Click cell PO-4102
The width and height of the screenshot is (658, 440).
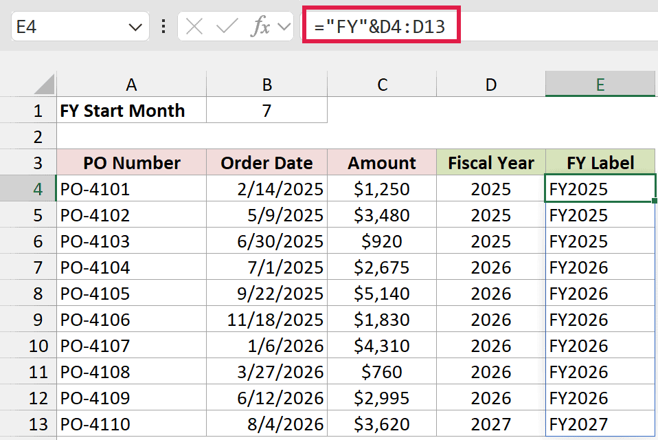(x=131, y=214)
